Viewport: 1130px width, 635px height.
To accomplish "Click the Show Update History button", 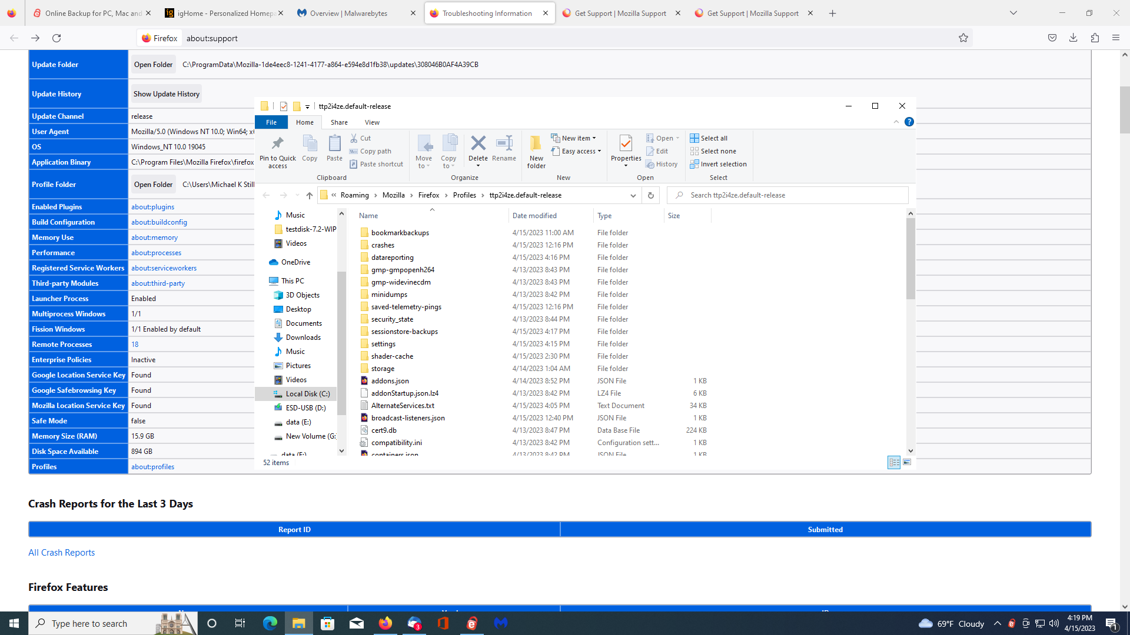I will click(166, 94).
